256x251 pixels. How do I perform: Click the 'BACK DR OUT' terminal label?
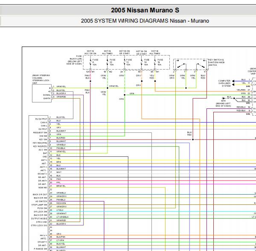[x=40, y=195]
